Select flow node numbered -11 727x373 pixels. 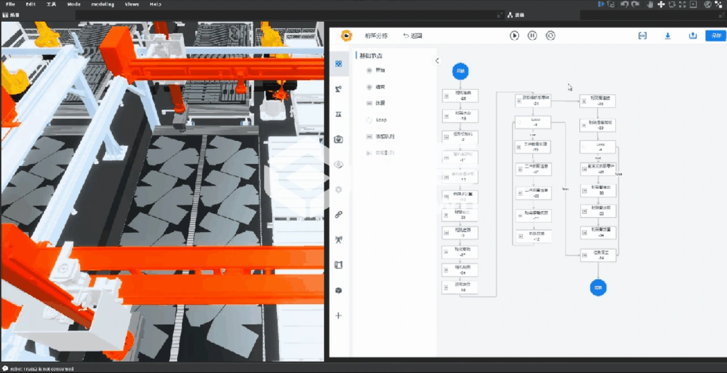coord(533,215)
